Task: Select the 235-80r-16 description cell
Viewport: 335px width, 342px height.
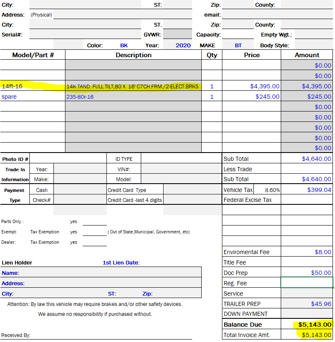Action: 133,97
